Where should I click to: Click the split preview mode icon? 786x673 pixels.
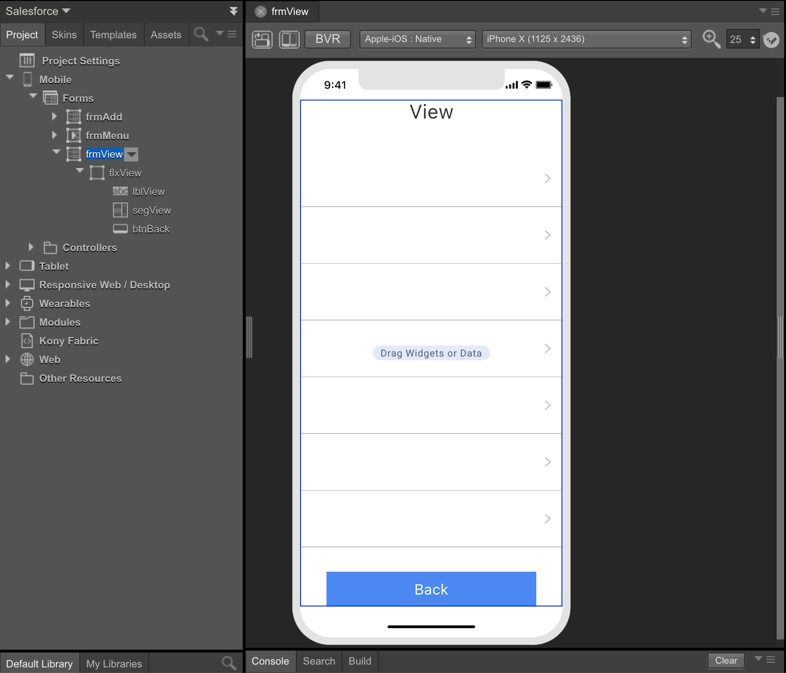click(x=289, y=39)
